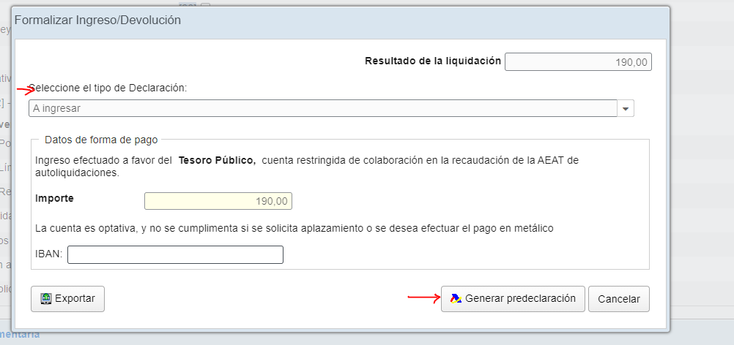The width and height of the screenshot is (734, 345).
Task: Click the 'Resultado de la liquidación' label
Action: [432, 61]
